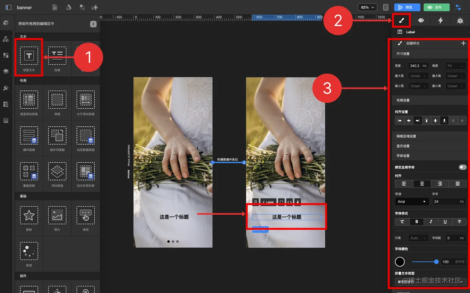Switch to the double-diamond data tab
Screen dimensions: 470x293
[421, 21]
